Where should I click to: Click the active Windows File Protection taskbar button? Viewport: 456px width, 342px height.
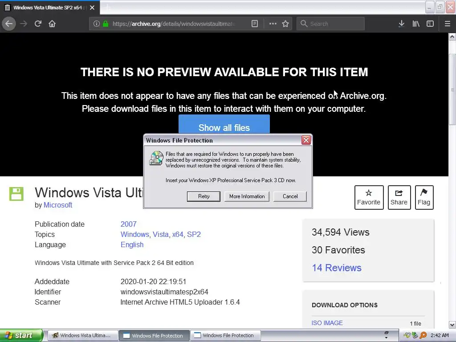154,335
